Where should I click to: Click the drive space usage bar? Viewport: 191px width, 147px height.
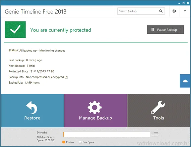tap(107, 134)
